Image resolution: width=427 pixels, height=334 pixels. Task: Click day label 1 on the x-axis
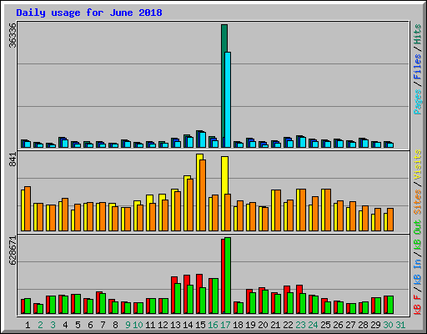(x=28, y=325)
